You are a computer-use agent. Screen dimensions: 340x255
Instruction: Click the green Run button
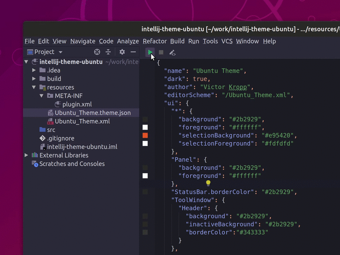pyautogui.click(x=150, y=52)
